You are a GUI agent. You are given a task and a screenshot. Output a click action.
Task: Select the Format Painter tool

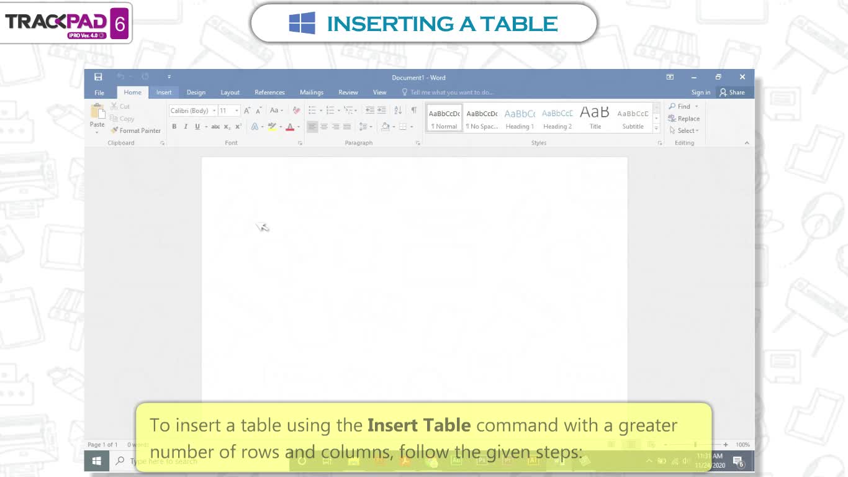(136, 130)
